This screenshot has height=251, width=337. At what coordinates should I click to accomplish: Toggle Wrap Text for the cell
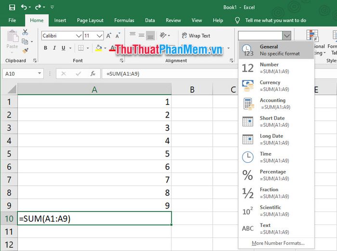coord(196,36)
